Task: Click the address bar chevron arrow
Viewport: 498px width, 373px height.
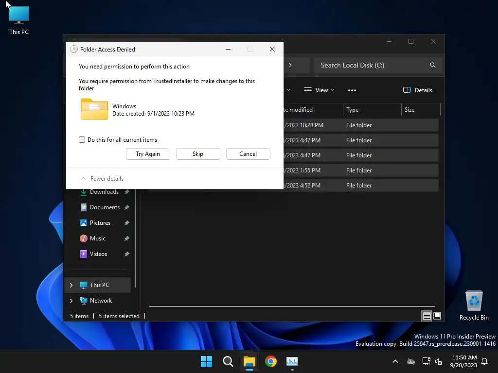Action: (x=290, y=65)
